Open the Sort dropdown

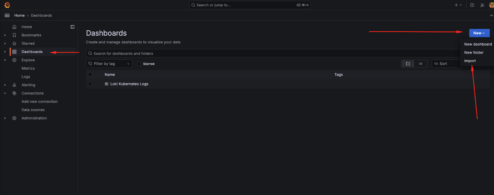click(x=446, y=64)
